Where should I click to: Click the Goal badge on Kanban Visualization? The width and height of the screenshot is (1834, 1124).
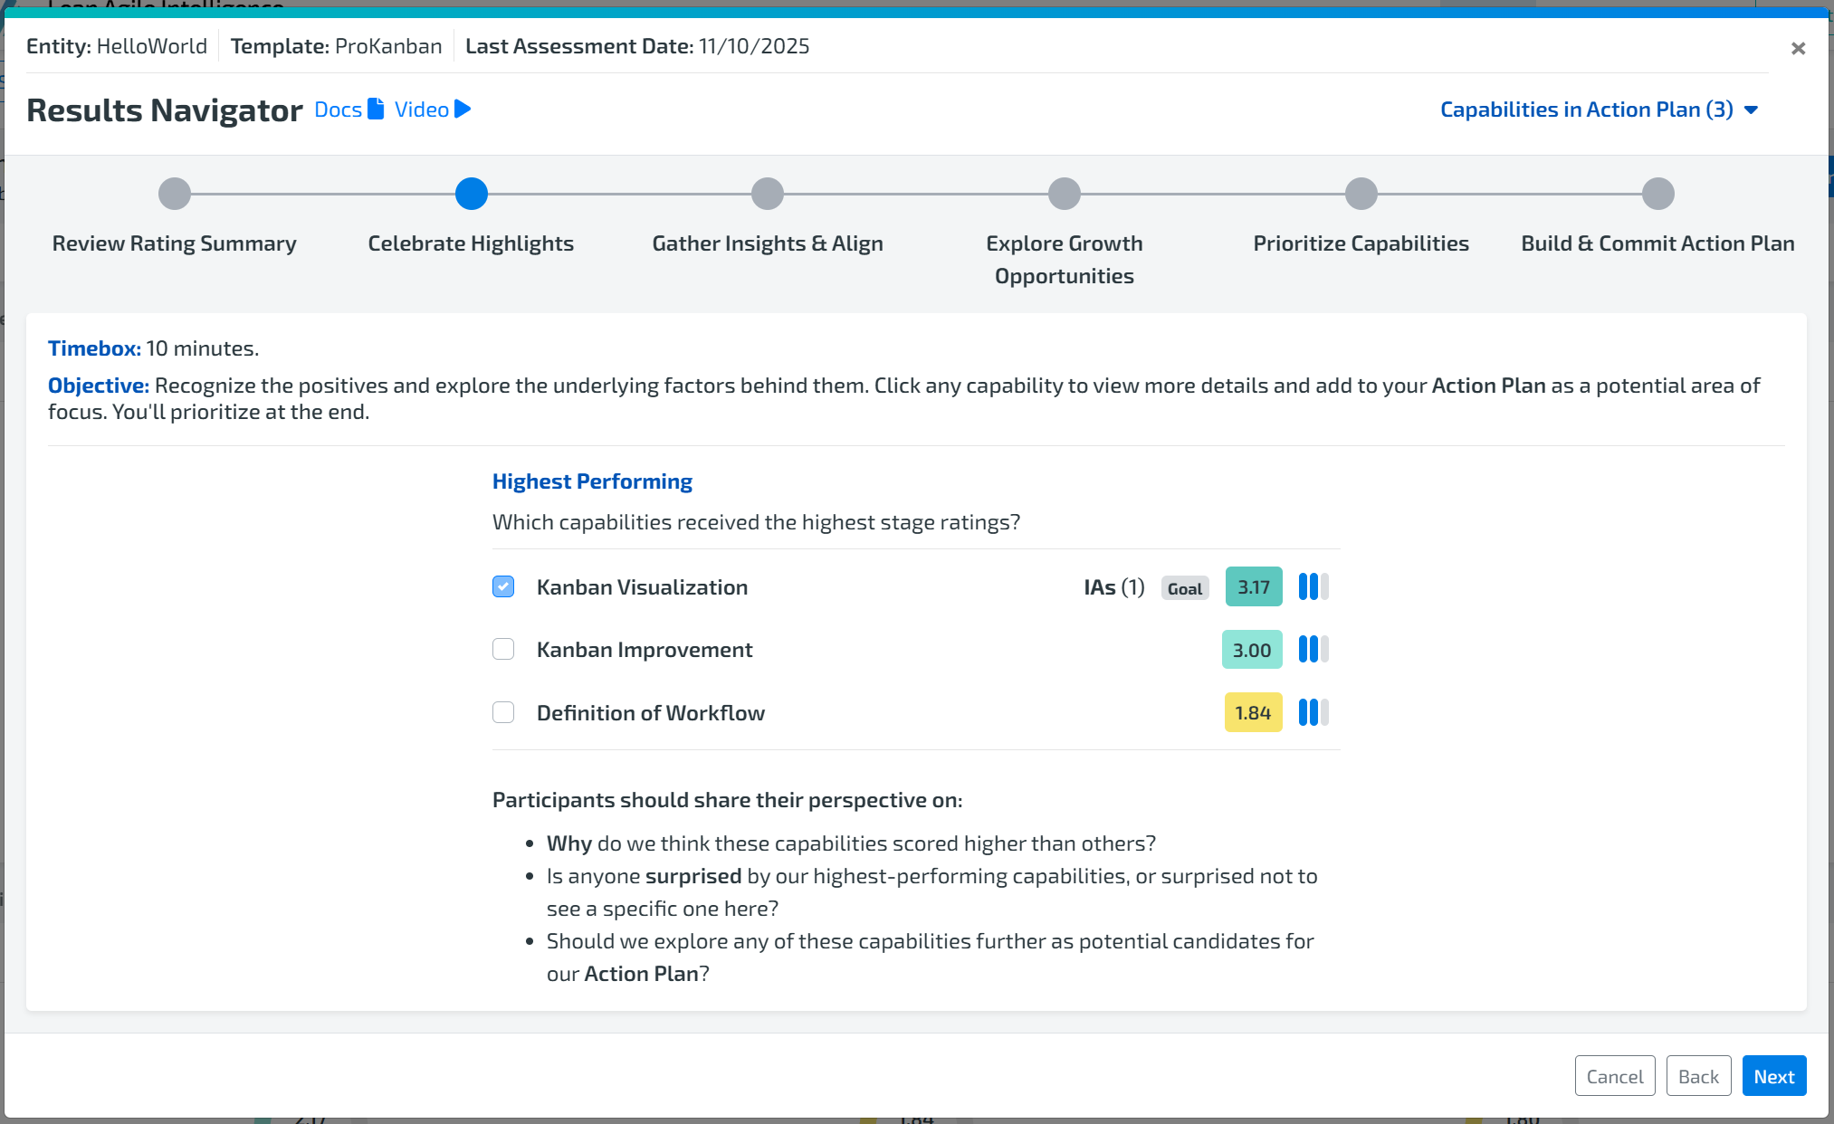[1184, 588]
